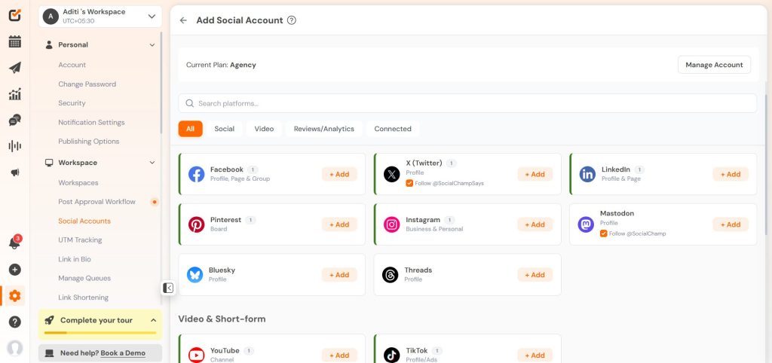This screenshot has width=772, height=363.
Task: Add a Pinterest account
Action: [x=339, y=224]
